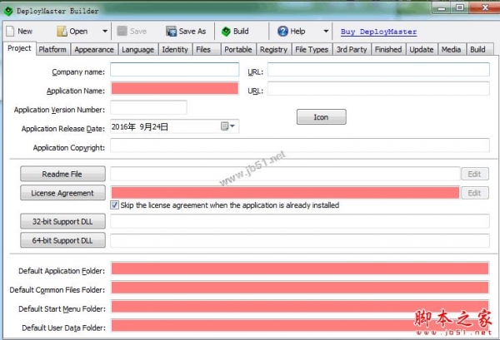Click Edit button beside License Agreement
Screen dimensions: 500x340
[x=474, y=193]
